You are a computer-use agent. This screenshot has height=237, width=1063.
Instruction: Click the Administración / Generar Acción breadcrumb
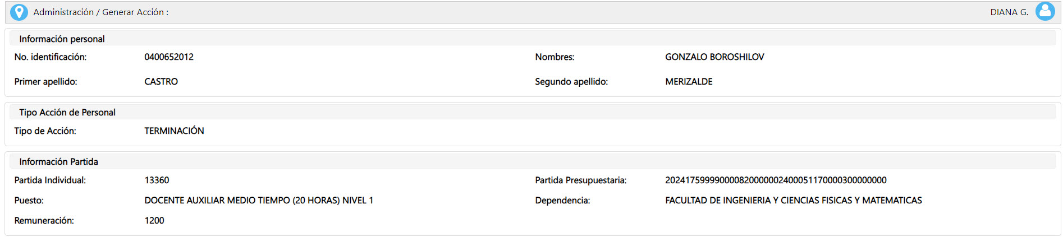coord(100,12)
